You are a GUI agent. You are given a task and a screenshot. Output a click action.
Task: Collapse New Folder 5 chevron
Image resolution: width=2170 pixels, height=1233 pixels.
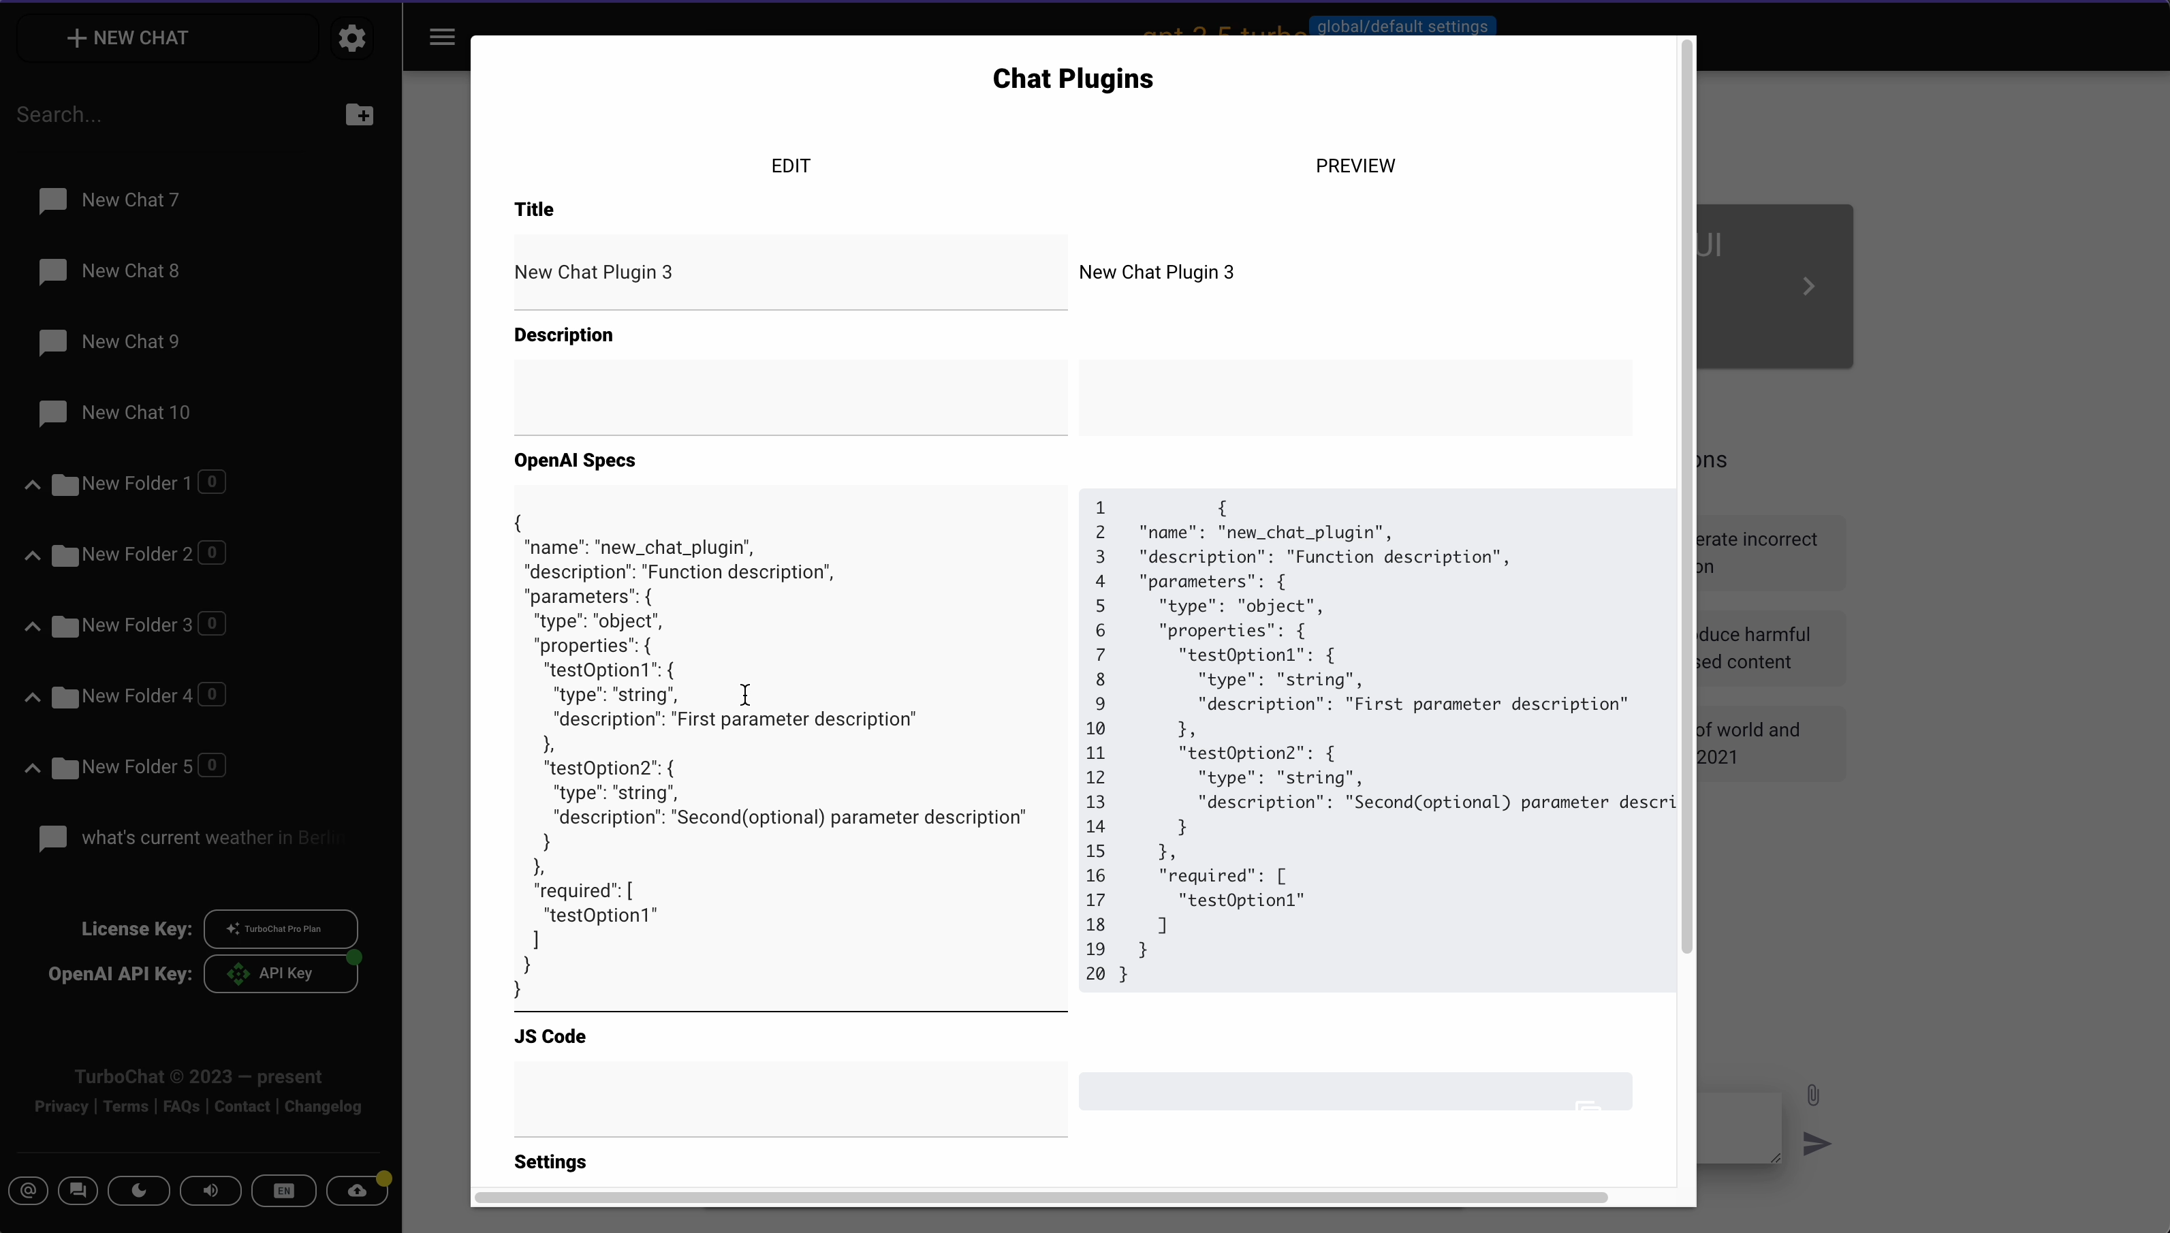(x=32, y=768)
